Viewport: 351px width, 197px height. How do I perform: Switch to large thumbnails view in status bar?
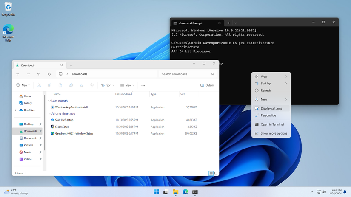point(216,173)
